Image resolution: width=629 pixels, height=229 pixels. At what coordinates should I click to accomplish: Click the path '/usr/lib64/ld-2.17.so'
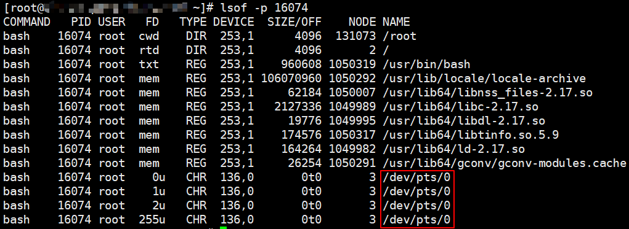pos(453,149)
